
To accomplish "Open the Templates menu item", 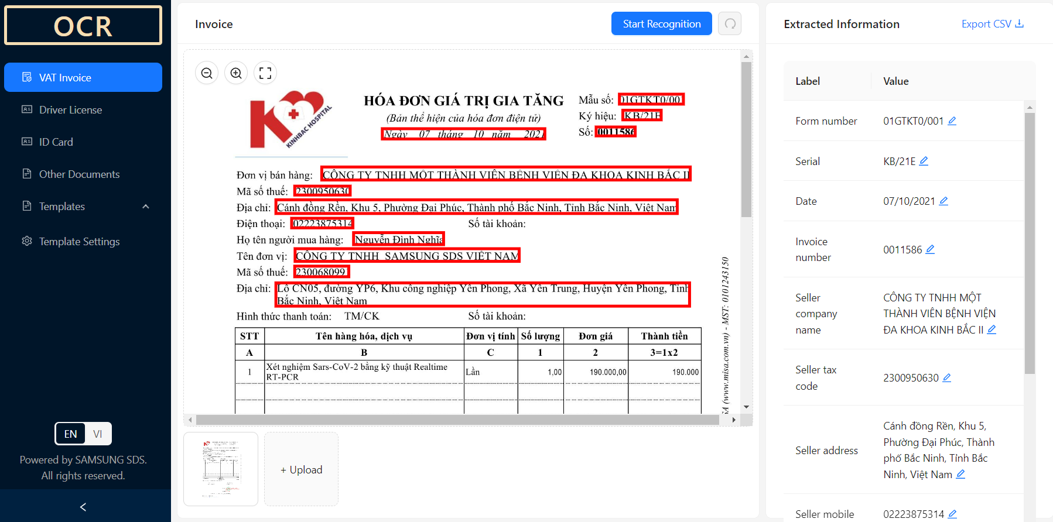I will click(83, 206).
